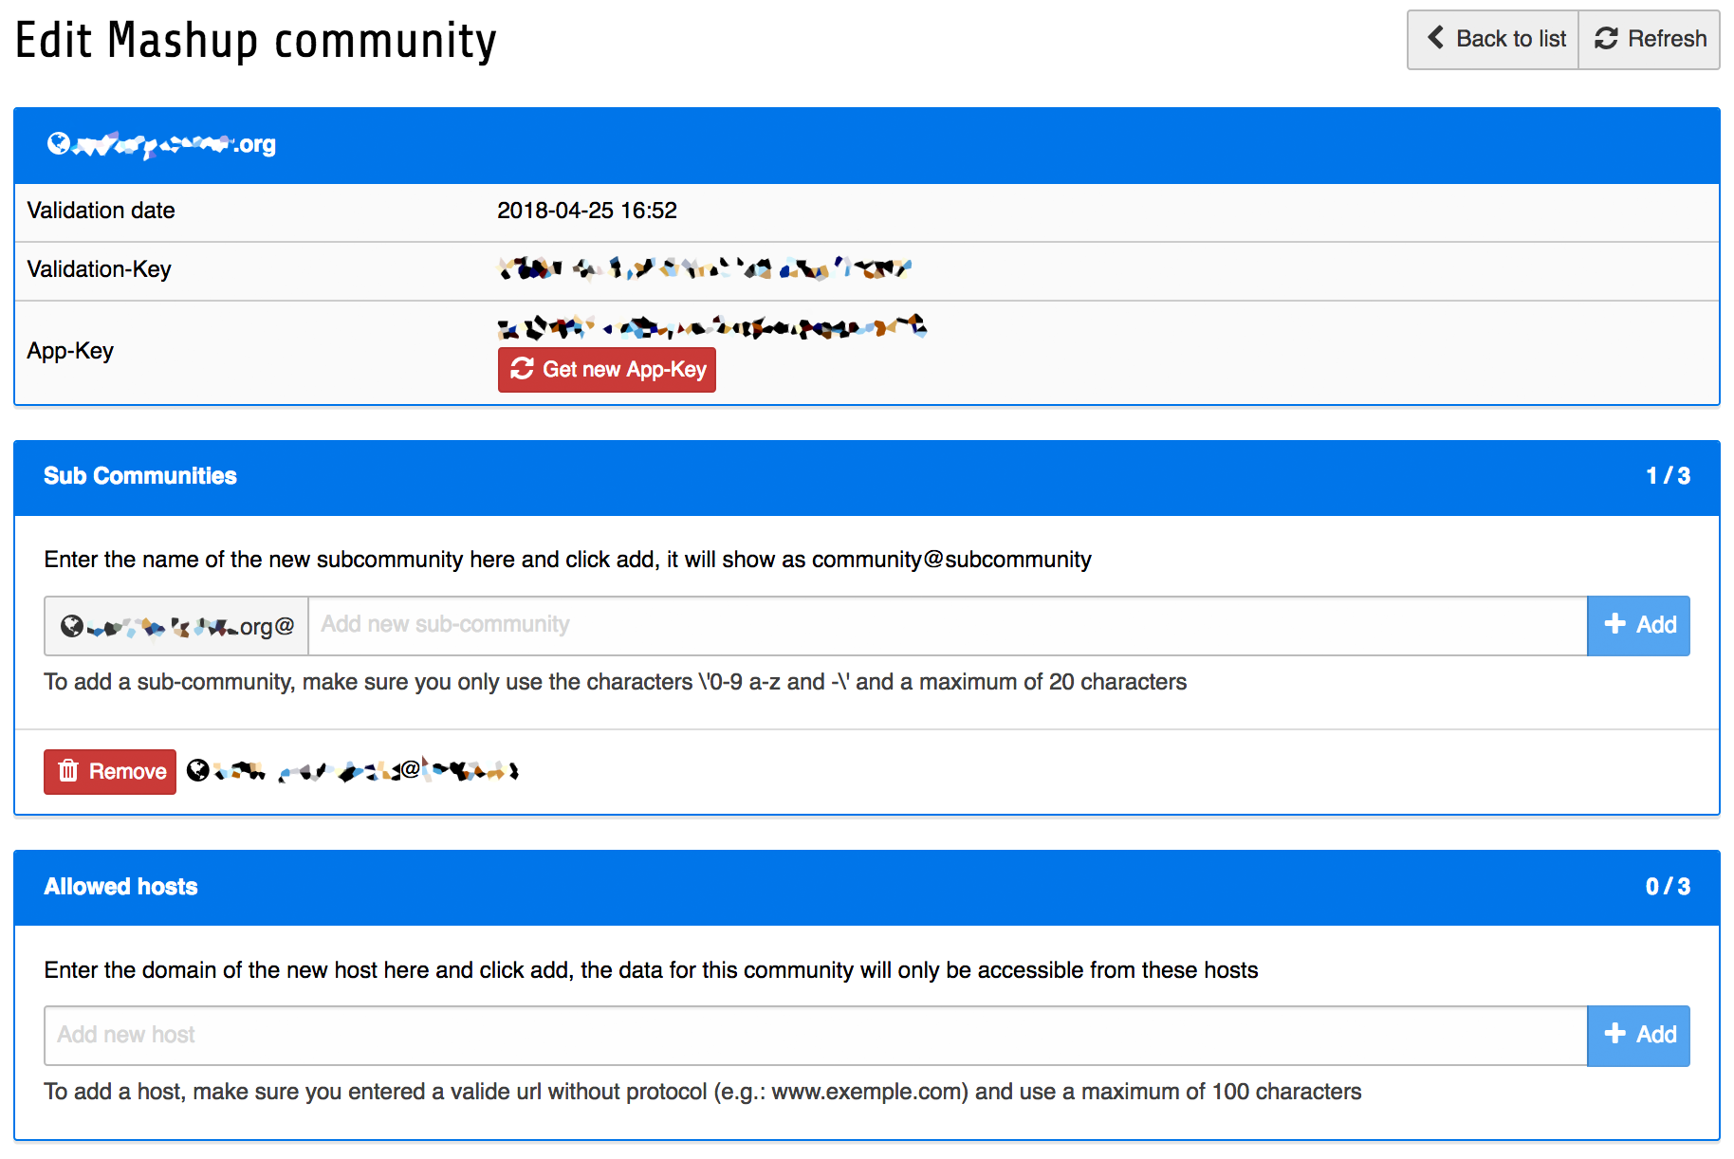Click the 1 / 3 sub-community counter

tap(1668, 476)
